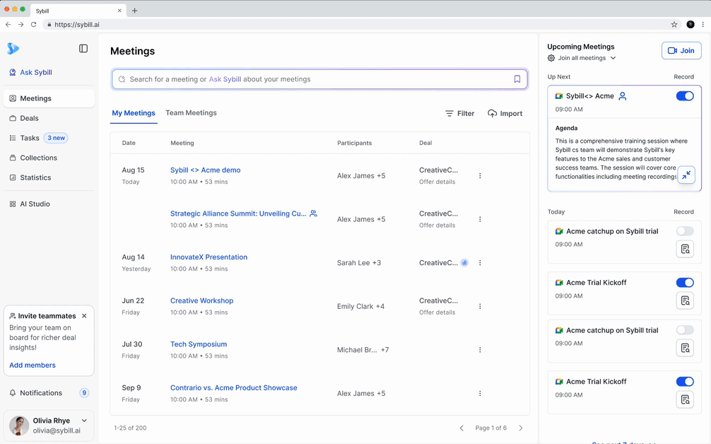Expand the Olivia Rhye account menu
The height and width of the screenshot is (444, 711).
[84, 421]
